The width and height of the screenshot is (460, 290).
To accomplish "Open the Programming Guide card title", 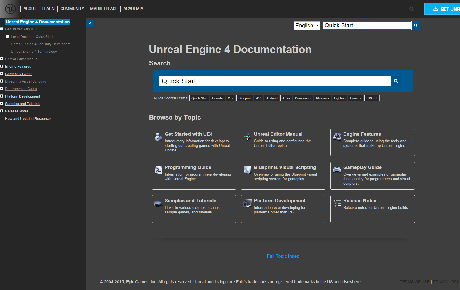I will click(188, 167).
